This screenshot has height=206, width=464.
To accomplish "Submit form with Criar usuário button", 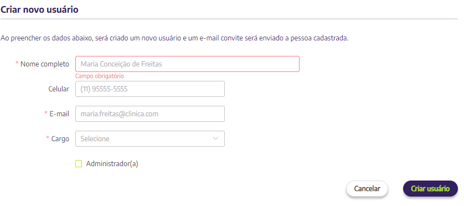I will point(430,188).
